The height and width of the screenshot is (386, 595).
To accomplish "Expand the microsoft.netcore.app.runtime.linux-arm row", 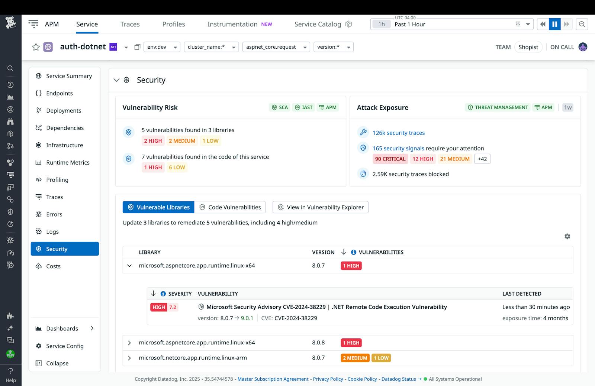I will (130, 358).
